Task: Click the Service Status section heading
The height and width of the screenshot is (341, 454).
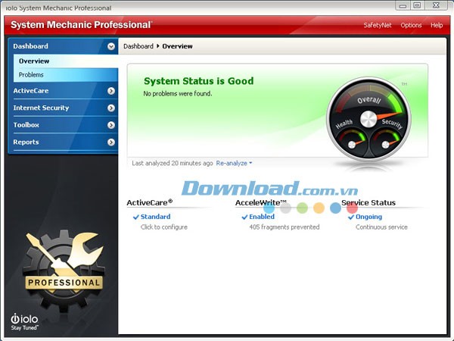Action: [x=368, y=202]
